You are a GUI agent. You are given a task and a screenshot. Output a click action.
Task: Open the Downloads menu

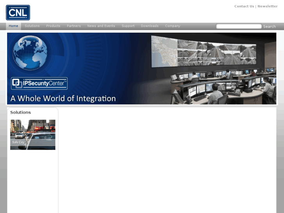click(150, 26)
